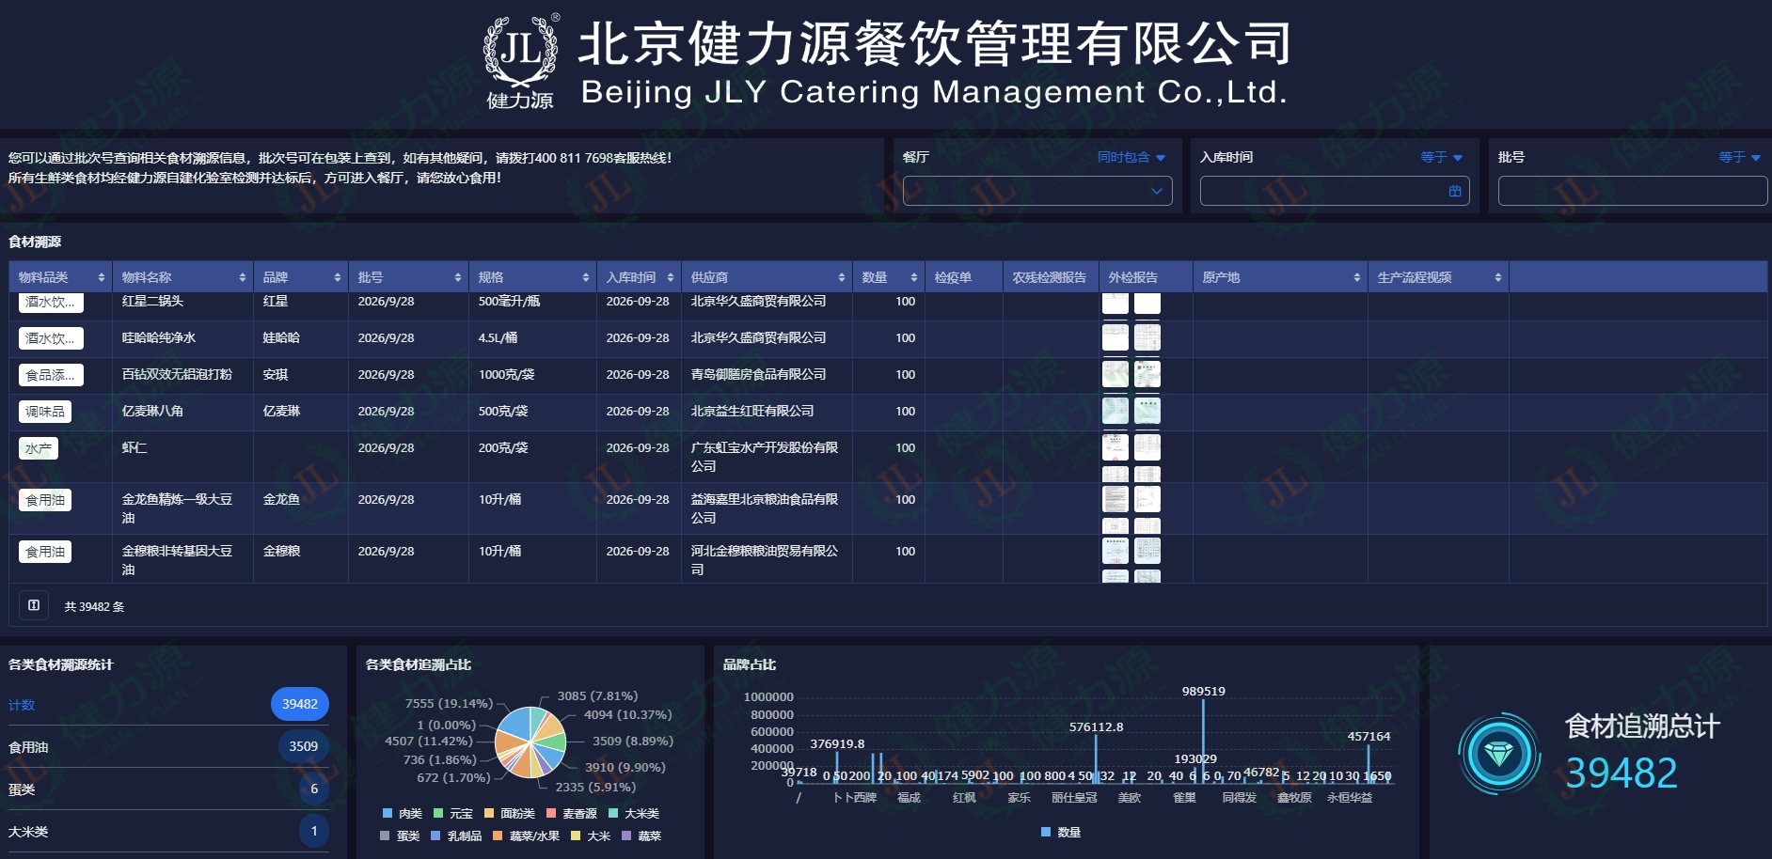Open the 同时包含 condition dropdown for 餐厅

(1131, 157)
